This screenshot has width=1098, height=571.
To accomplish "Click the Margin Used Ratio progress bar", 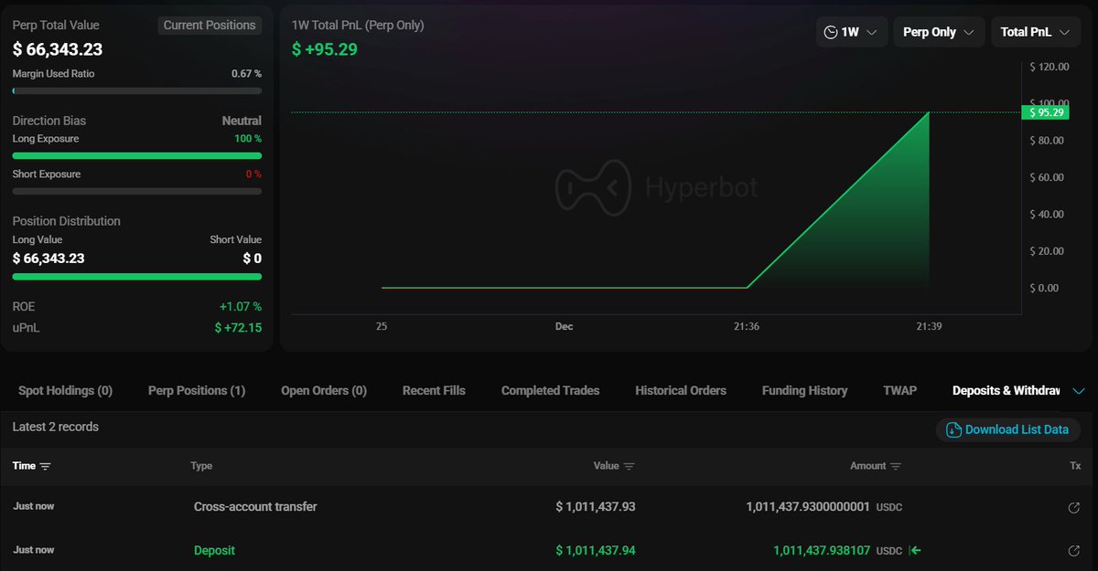I will click(137, 90).
